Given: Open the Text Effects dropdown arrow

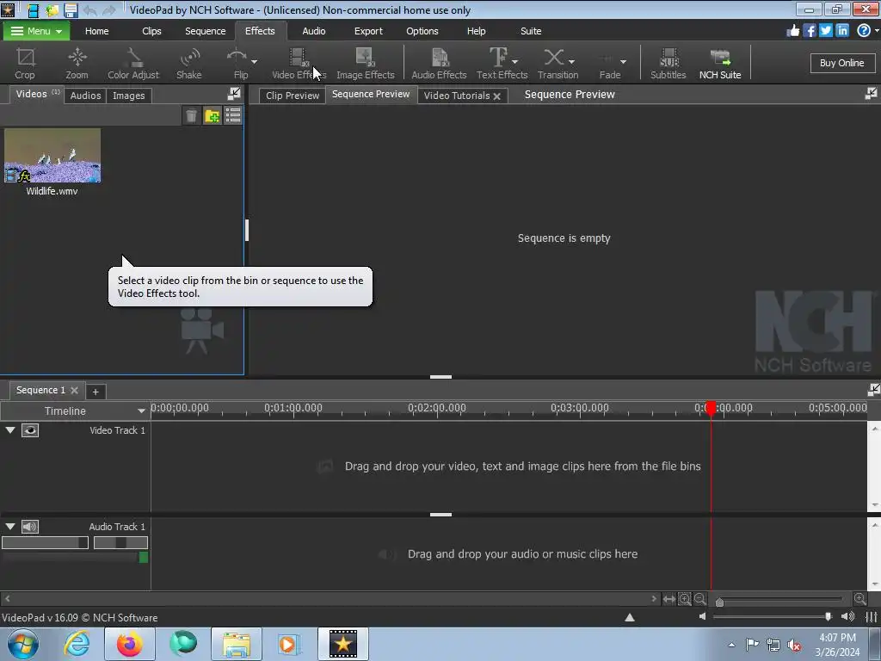Looking at the screenshot, I should [514, 61].
